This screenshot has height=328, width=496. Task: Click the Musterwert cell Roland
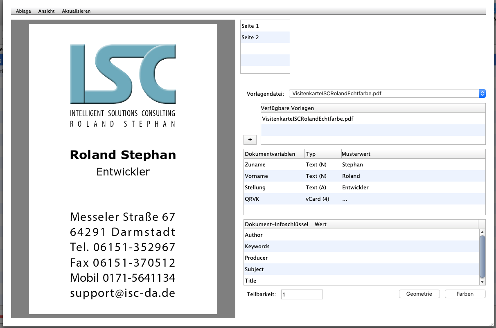tap(351, 176)
